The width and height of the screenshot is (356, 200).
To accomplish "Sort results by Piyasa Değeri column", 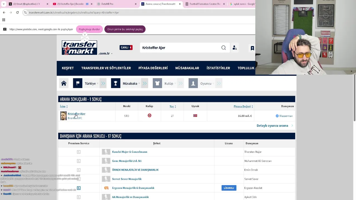I will (x=243, y=106).
